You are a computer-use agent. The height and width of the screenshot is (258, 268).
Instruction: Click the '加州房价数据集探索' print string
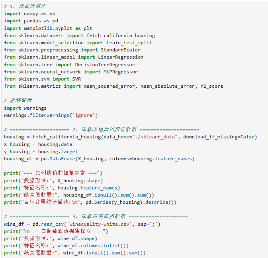(60, 173)
